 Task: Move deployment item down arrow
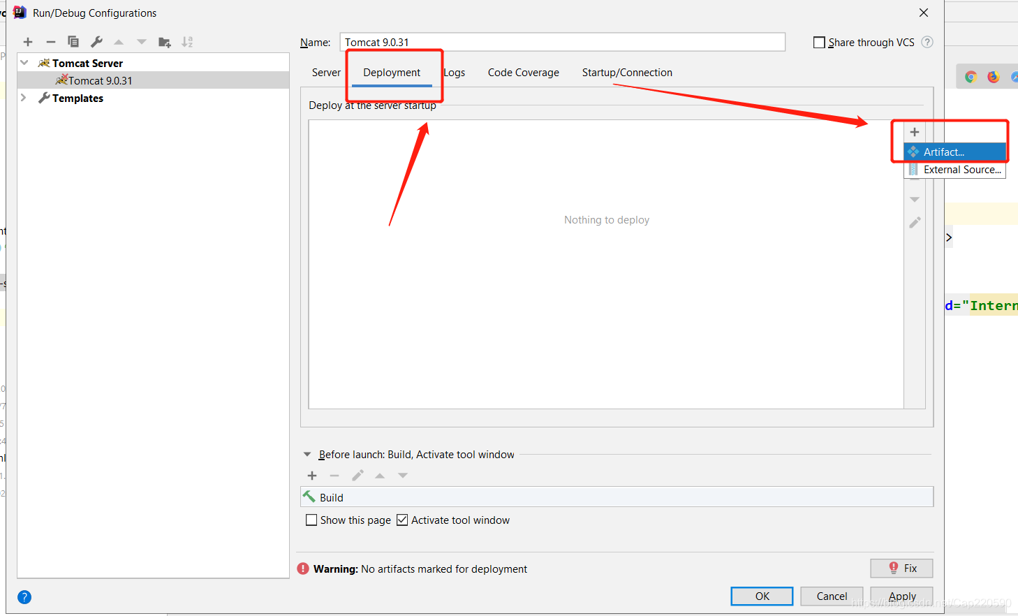[915, 200]
